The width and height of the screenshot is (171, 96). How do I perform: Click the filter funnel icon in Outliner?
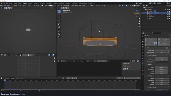pos(166,5)
